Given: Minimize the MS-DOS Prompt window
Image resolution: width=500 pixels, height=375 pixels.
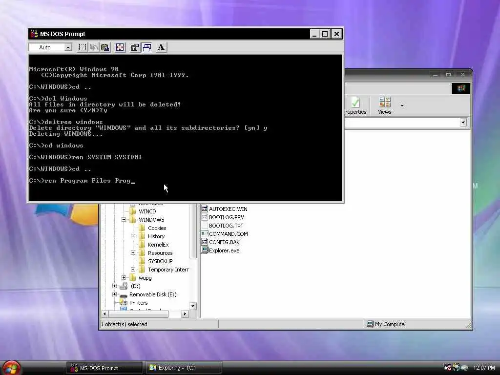Looking at the screenshot, I should click(314, 34).
